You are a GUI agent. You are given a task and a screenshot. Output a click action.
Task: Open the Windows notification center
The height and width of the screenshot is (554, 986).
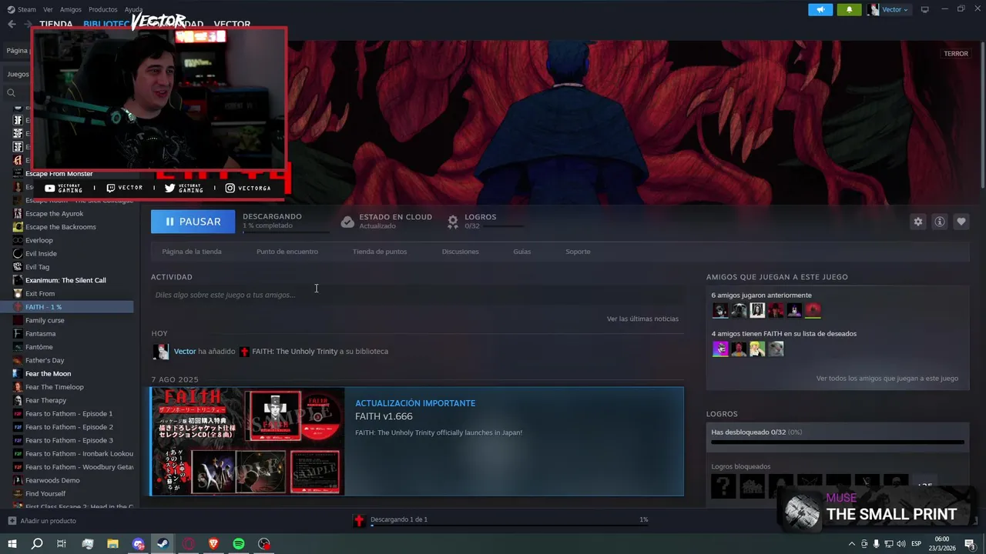point(970,544)
